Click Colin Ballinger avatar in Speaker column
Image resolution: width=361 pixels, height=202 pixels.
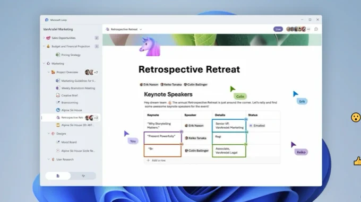point(186,151)
